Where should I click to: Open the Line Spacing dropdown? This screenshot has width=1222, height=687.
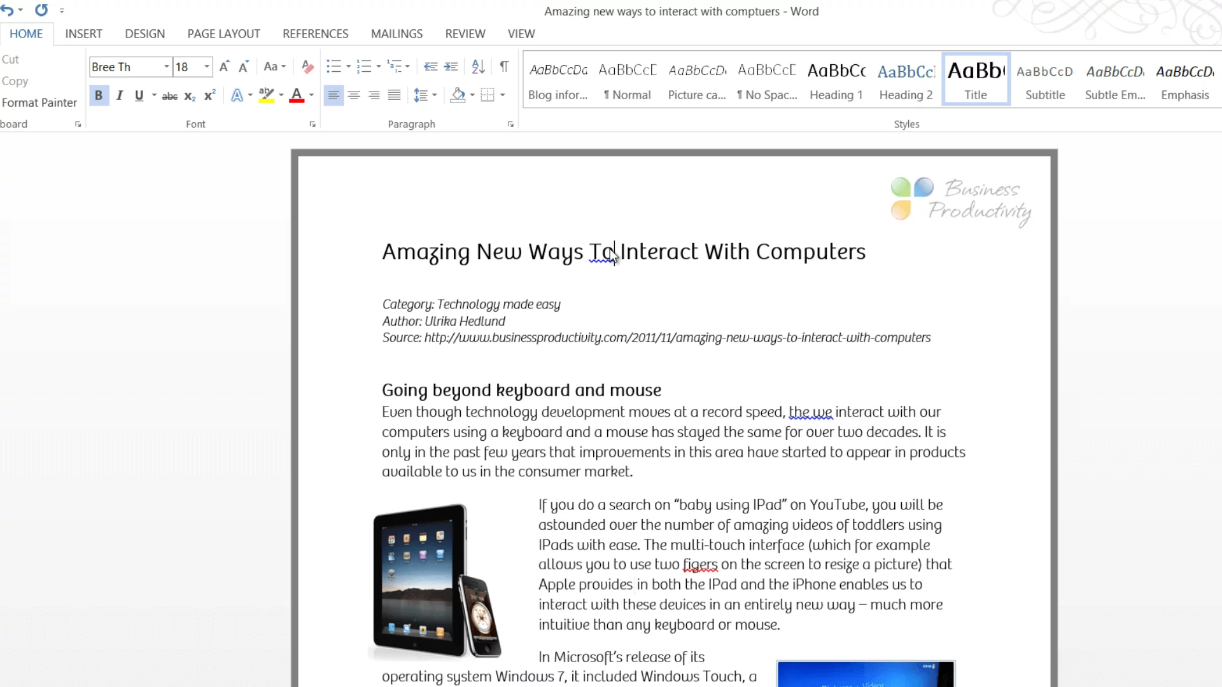(x=434, y=95)
